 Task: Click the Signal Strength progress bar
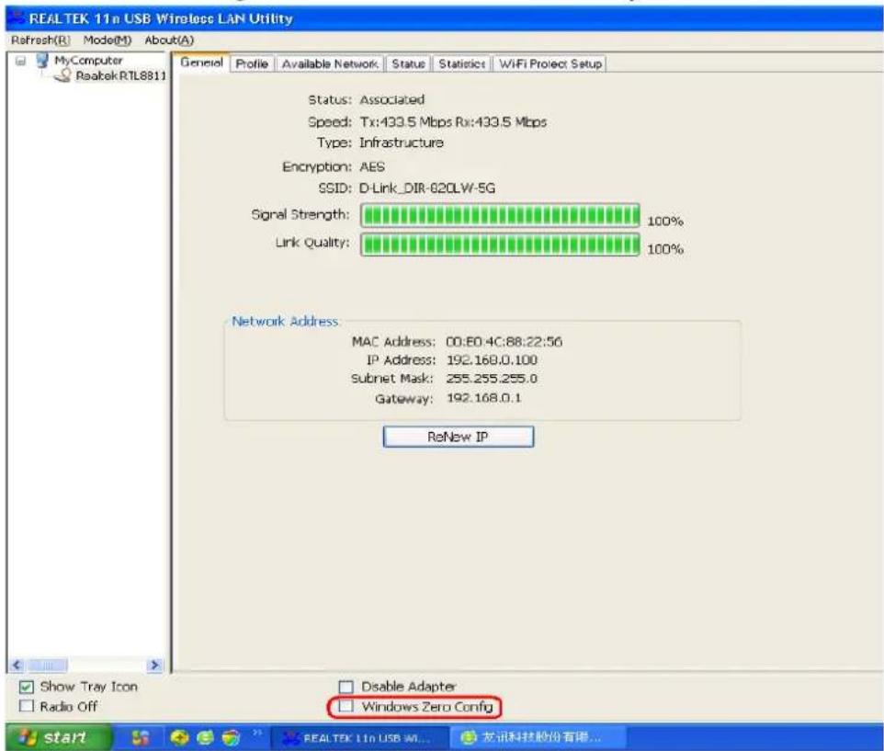[x=500, y=215]
